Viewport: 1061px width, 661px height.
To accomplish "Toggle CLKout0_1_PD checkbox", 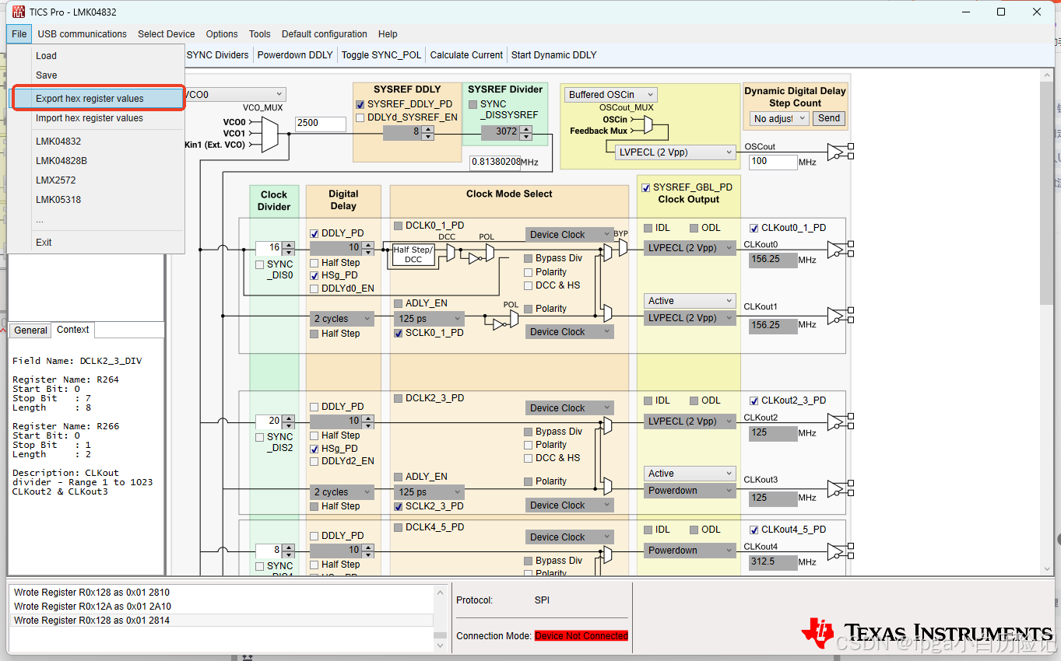I will coord(754,228).
